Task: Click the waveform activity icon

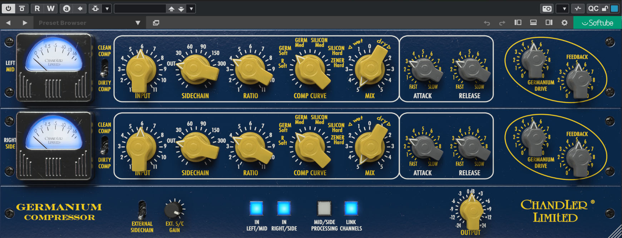Action: pos(578,8)
